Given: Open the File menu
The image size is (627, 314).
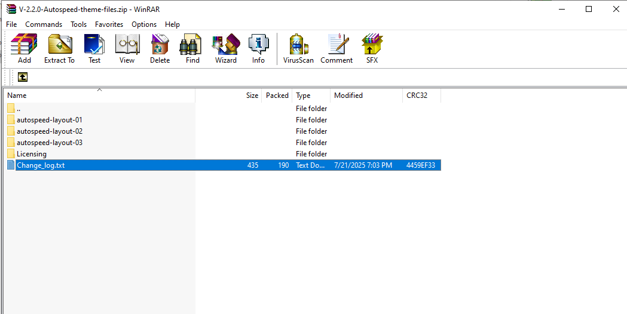Looking at the screenshot, I should tap(11, 24).
